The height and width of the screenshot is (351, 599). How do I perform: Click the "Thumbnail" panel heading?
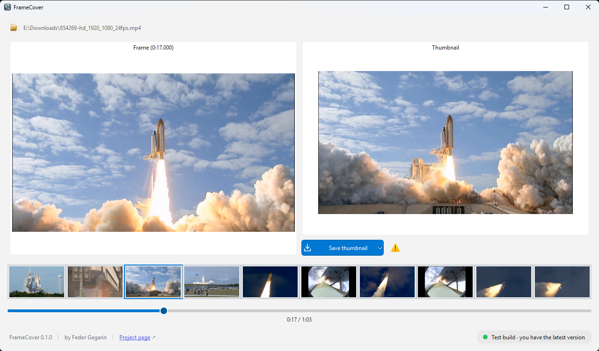(x=446, y=48)
